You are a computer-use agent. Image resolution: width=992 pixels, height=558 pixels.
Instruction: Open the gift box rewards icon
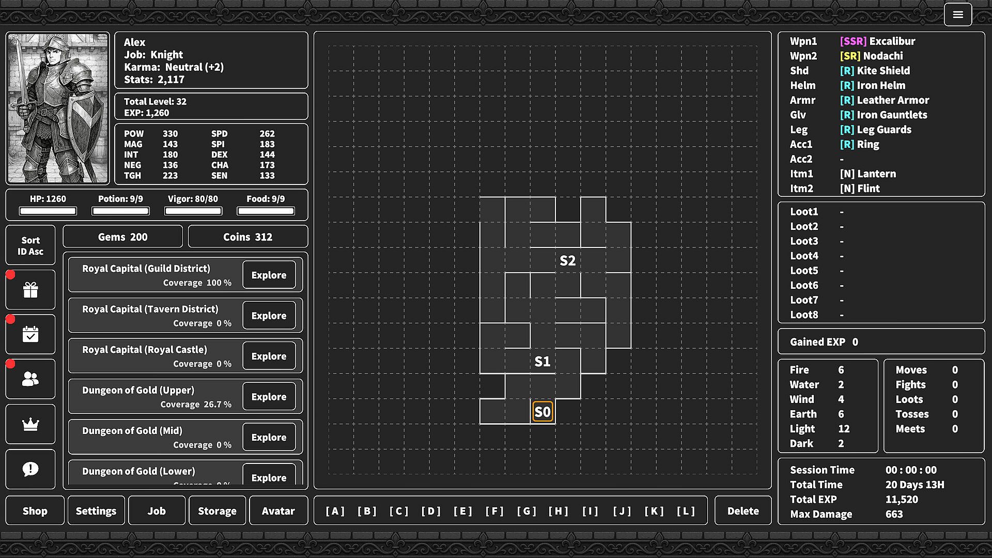(30, 290)
